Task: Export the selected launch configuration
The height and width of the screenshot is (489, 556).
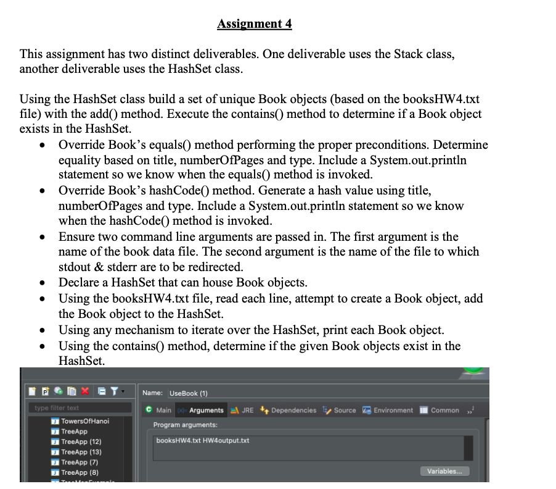Action: 58,391
